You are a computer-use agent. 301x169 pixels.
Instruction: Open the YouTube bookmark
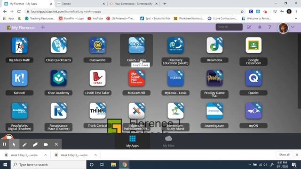(95, 18)
